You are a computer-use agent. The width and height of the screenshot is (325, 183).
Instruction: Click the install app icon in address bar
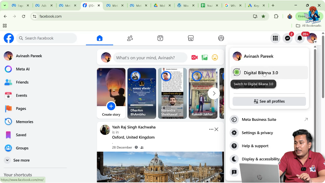[255, 16]
